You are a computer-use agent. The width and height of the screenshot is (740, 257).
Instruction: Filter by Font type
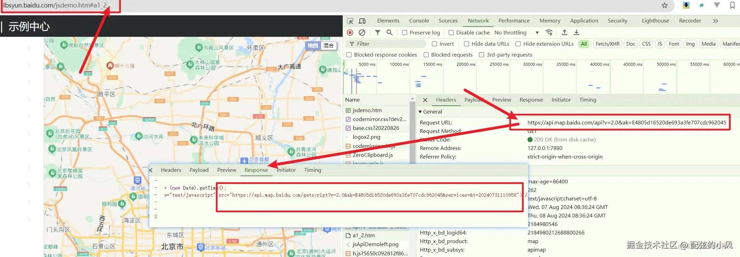(x=674, y=44)
